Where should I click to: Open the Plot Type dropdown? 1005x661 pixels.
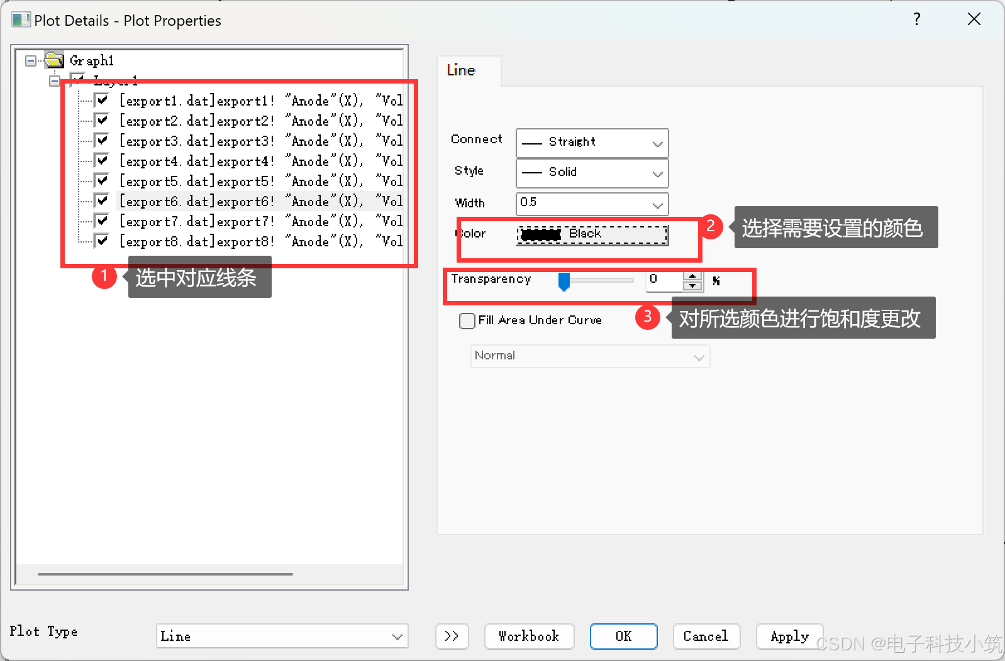pos(282,636)
